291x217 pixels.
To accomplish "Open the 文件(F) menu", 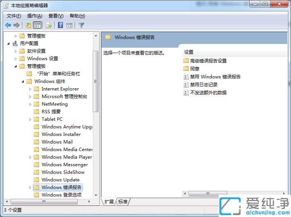I will point(14,16).
